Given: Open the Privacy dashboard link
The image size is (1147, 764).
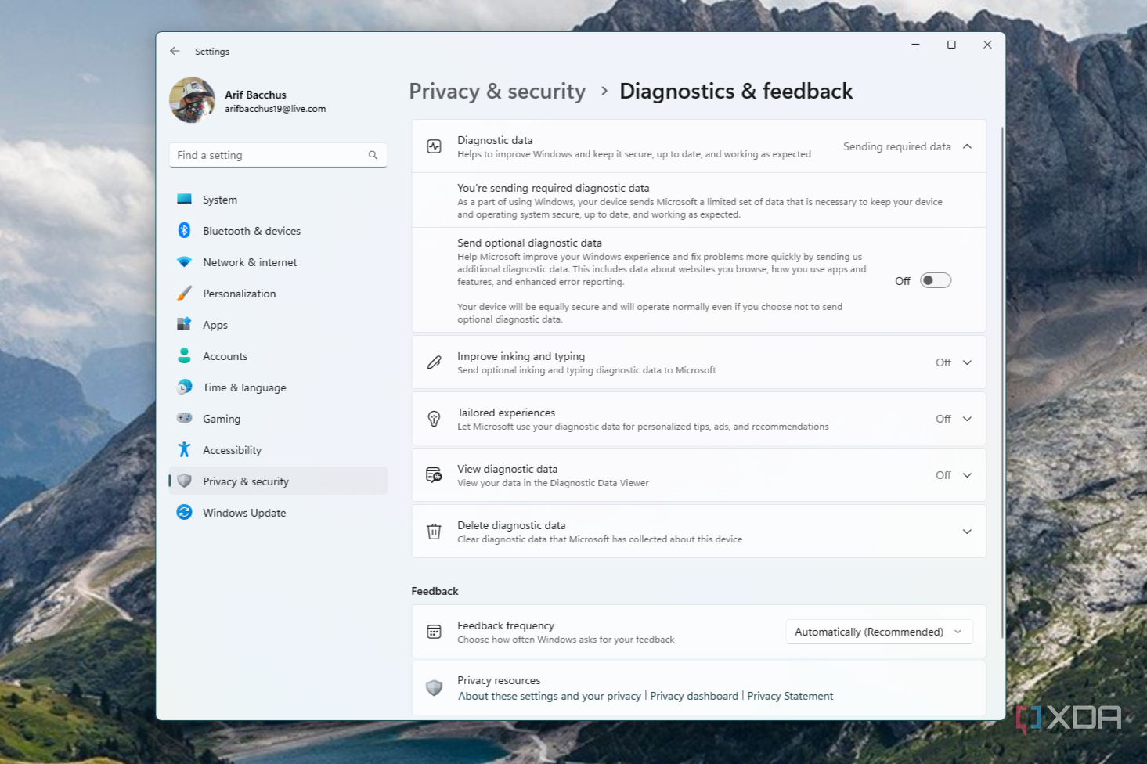Looking at the screenshot, I should pos(694,696).
